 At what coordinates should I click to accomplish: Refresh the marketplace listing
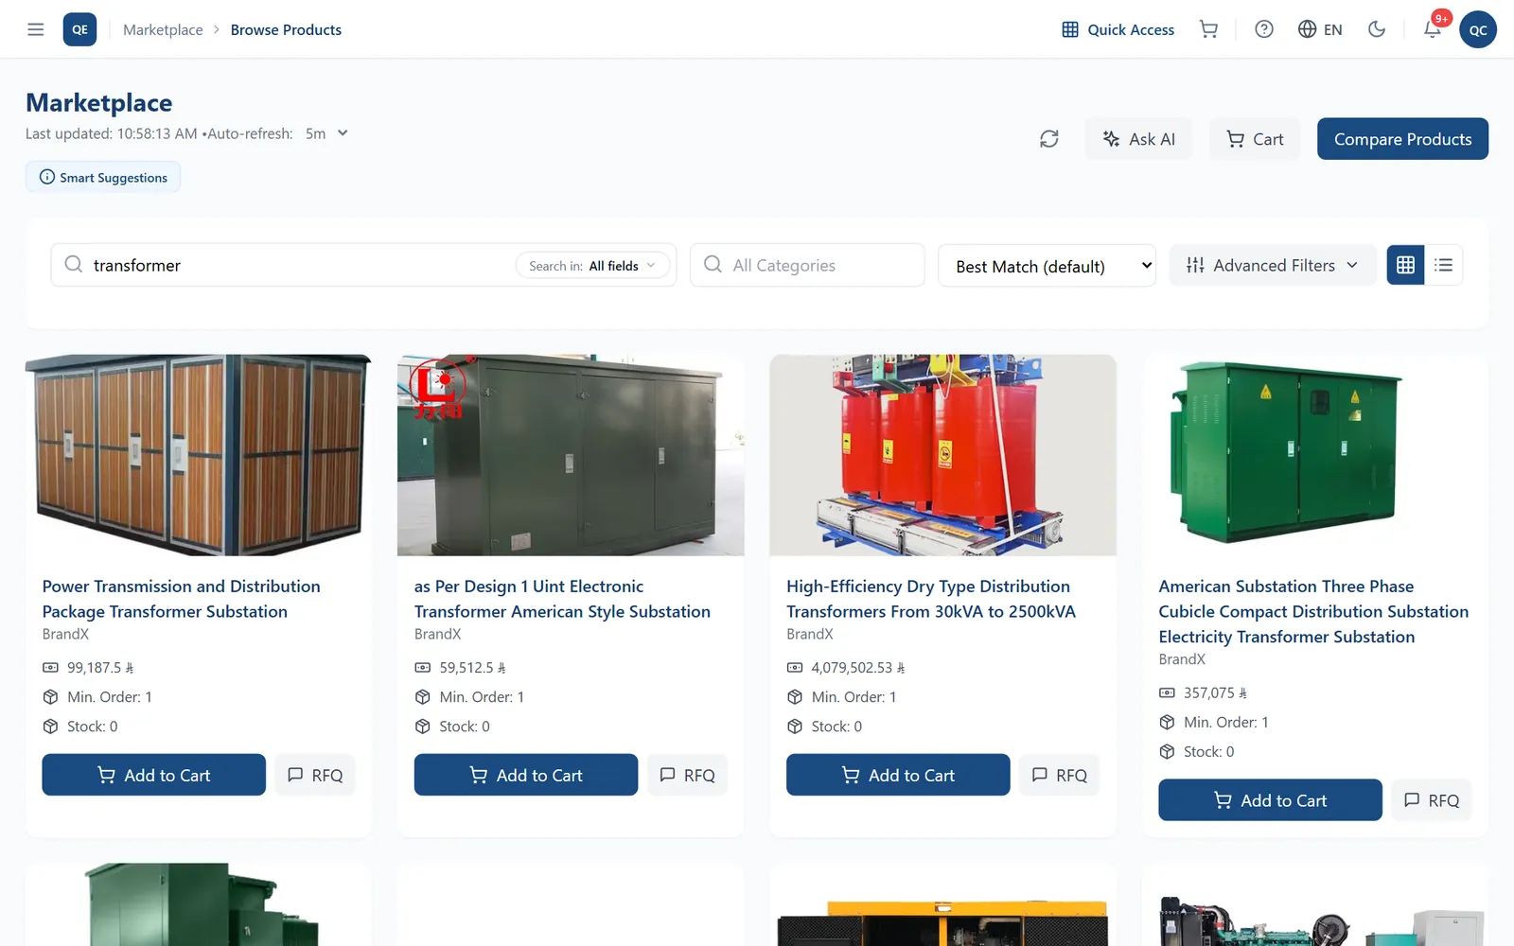1048,139
